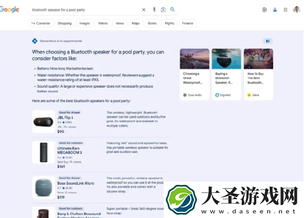Viewport: 304px width, 218px height.
Task: Open the Google apps grid
Action: click(x=285, y=10)
